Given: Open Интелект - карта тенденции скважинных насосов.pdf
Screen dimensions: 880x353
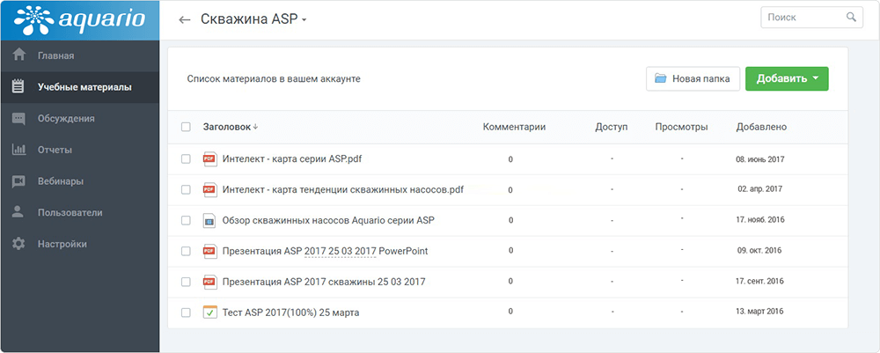Looking at the screenshot, I should [x=342, y=189].
